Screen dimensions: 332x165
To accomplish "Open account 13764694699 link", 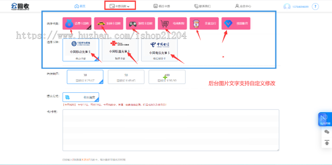I will (x=300, y=7).
